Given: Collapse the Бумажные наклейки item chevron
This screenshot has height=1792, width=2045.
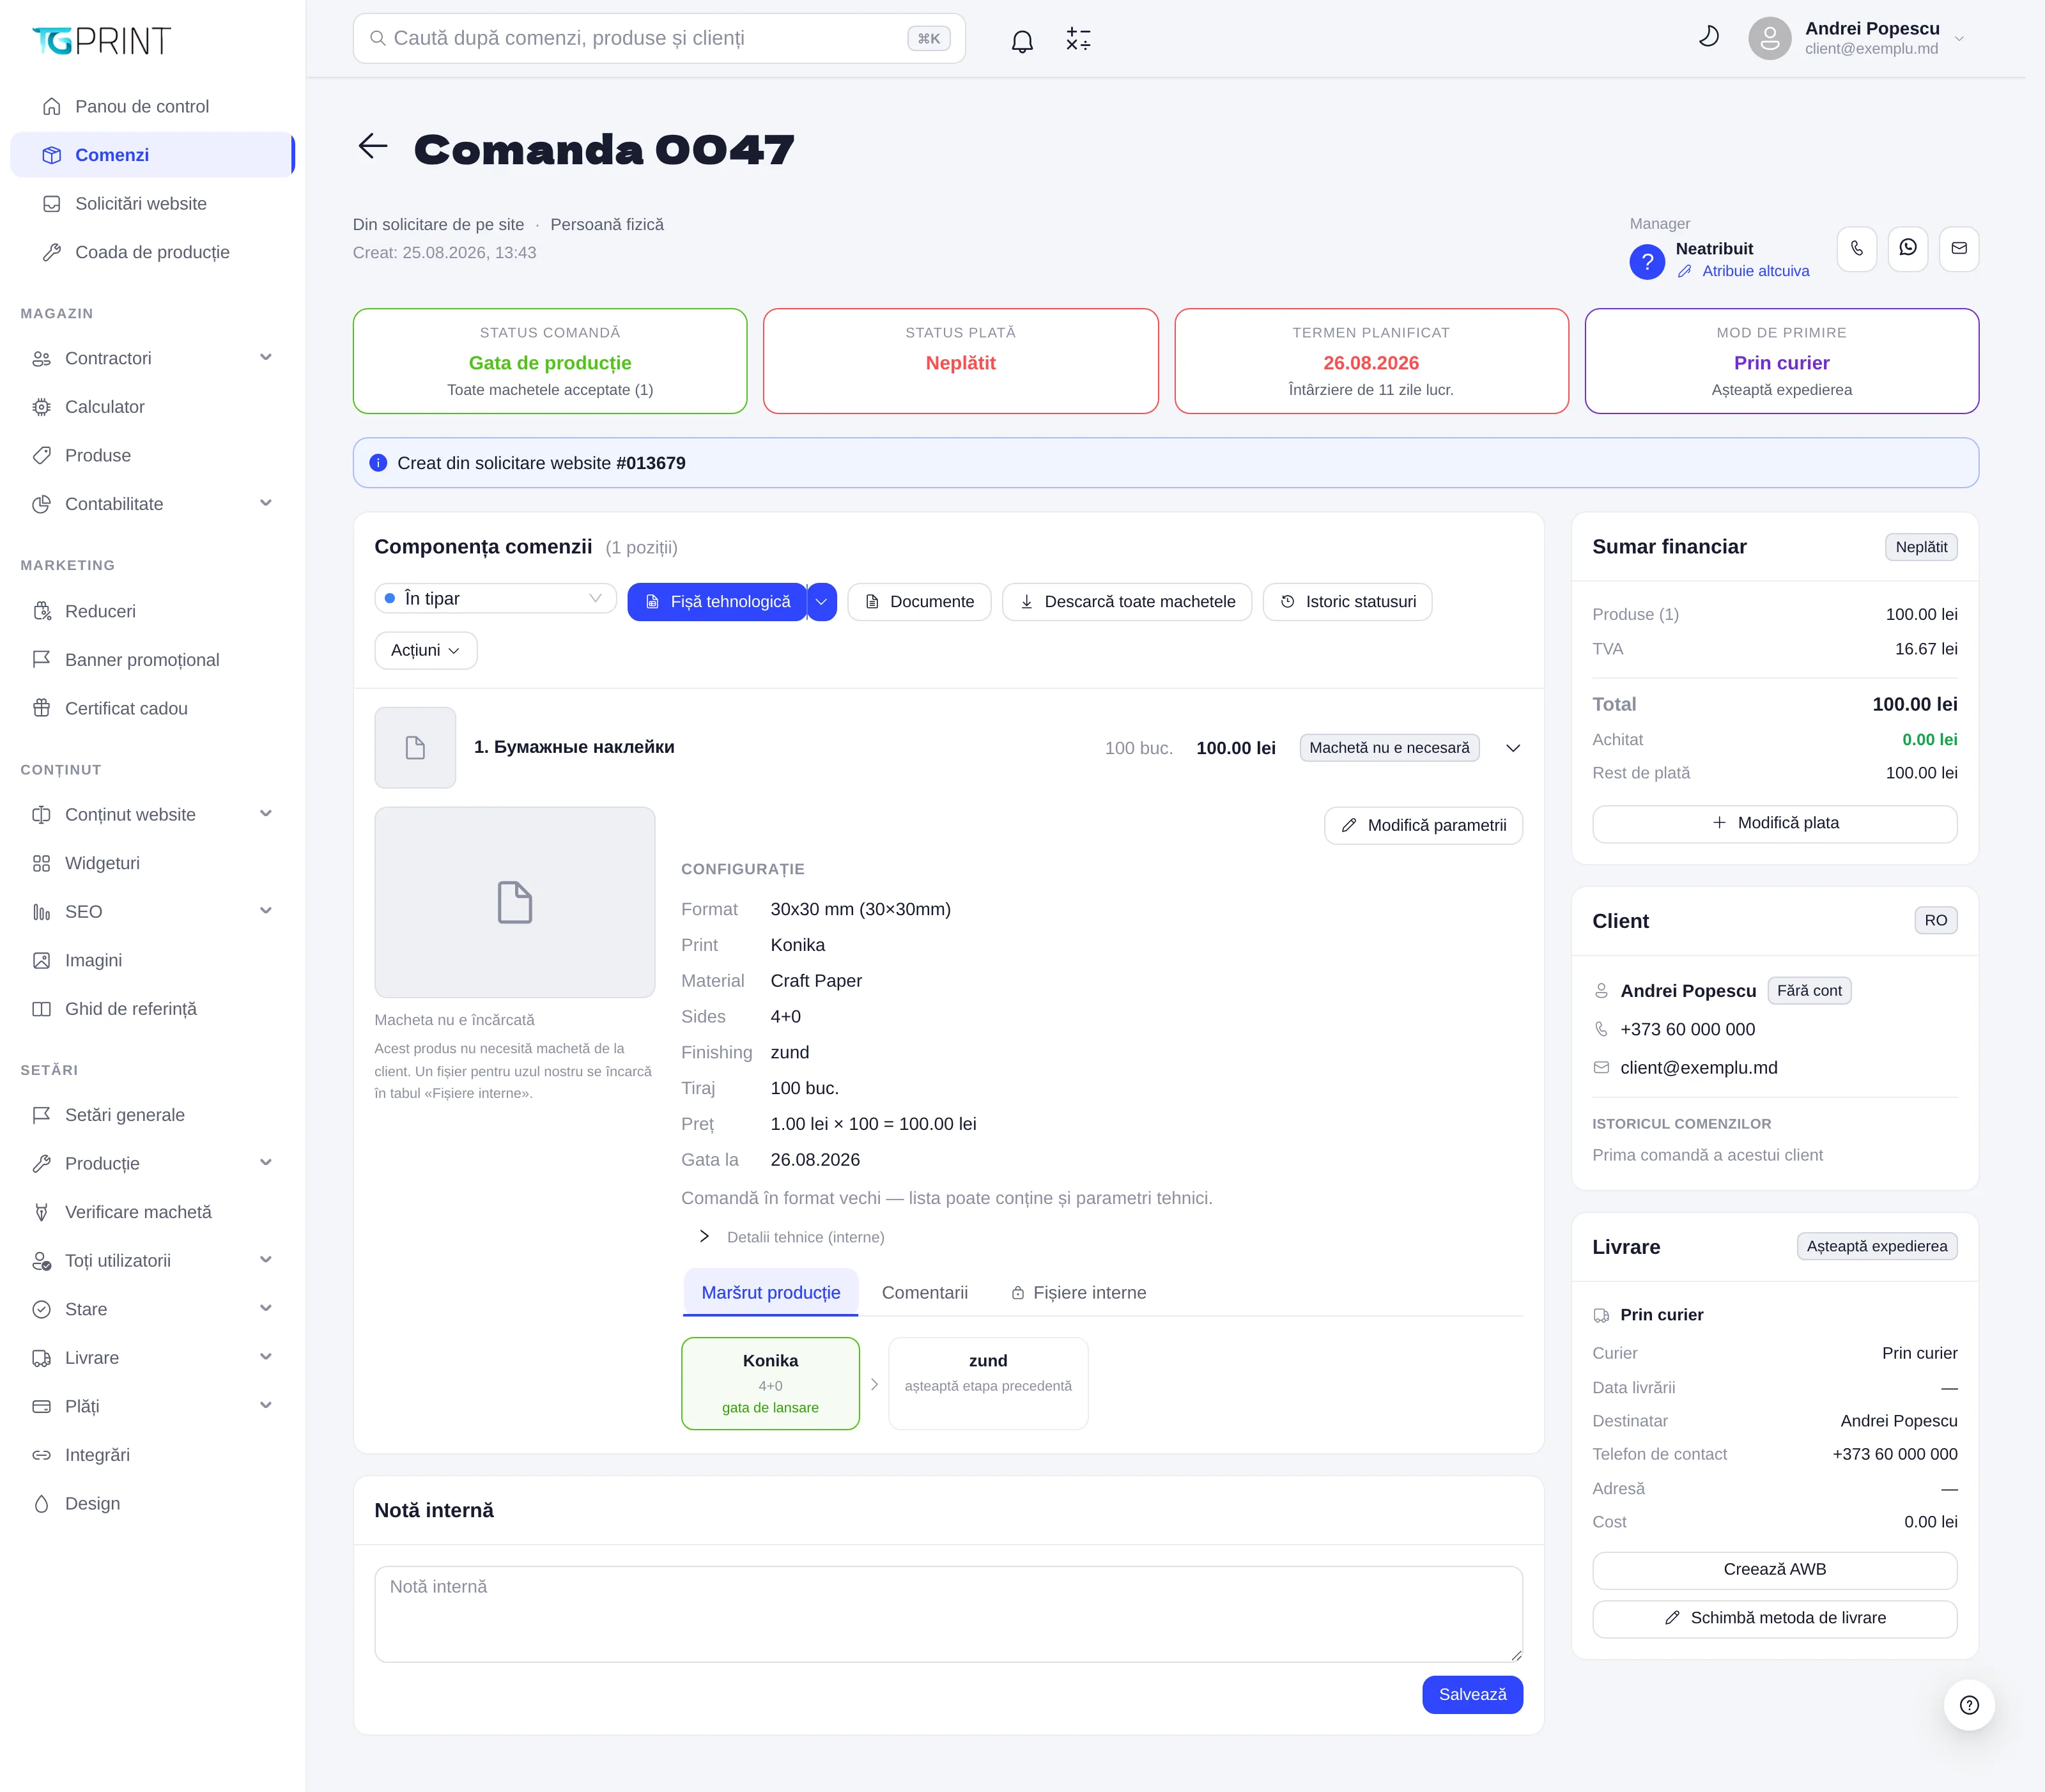Looking at the screenshot, I should 1513,748.
